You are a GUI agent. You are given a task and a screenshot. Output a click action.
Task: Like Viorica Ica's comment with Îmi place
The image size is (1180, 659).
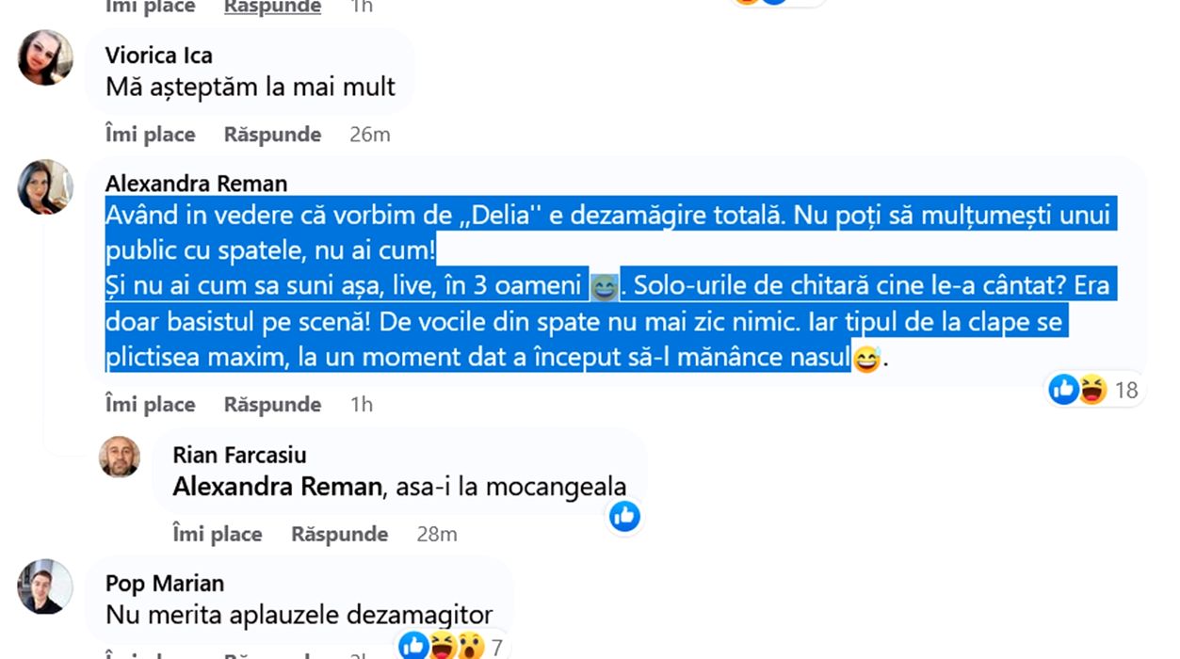(151, 135)
